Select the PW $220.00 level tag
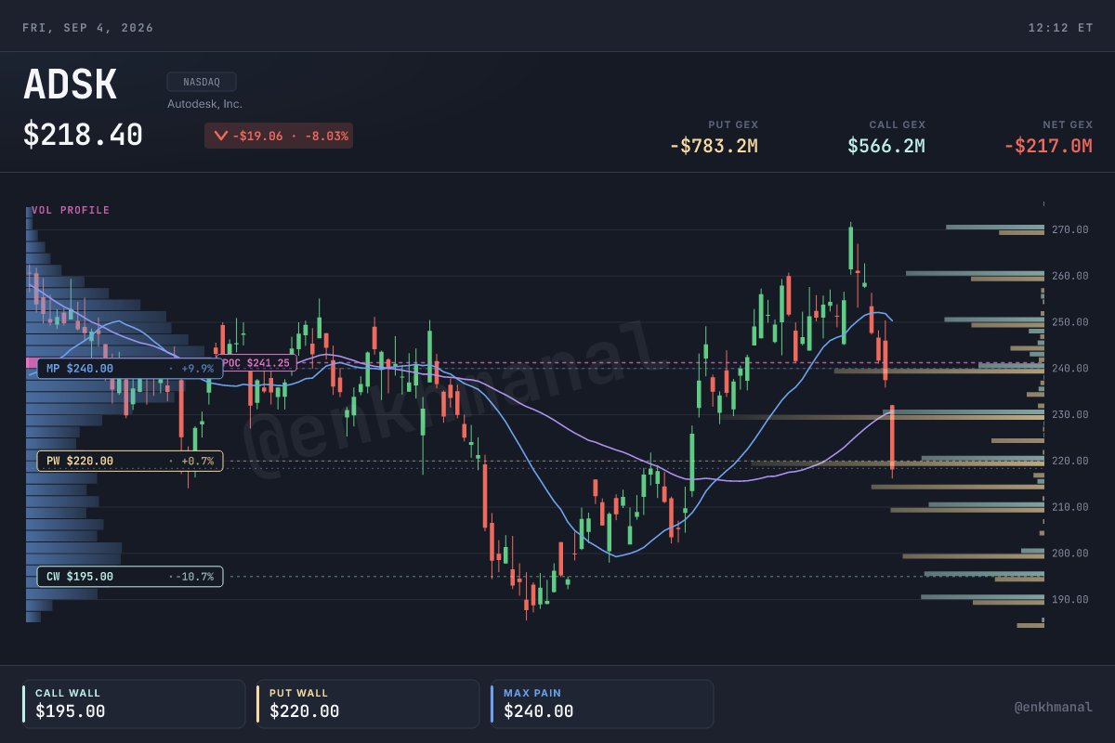Screen dimensions: 1115x743 tap(130, 461)
